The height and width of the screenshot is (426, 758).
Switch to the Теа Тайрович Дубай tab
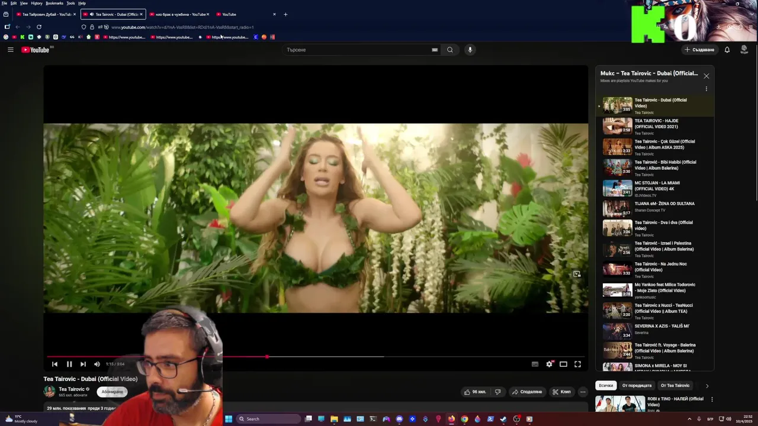tap(46, 14)
